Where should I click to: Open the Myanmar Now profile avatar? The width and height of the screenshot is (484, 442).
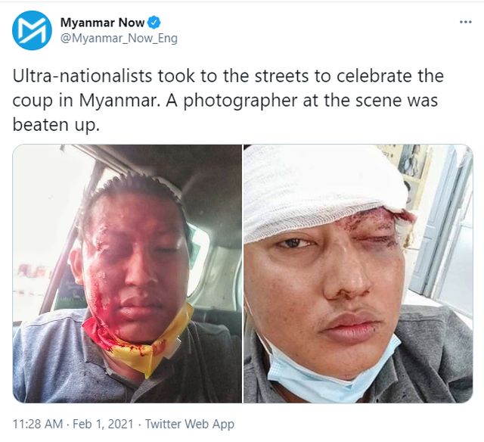tap(32, 30)
